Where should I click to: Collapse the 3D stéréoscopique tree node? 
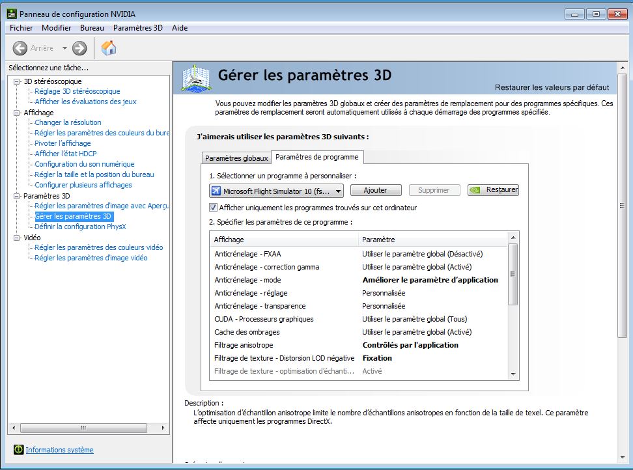tap(16, 81)
